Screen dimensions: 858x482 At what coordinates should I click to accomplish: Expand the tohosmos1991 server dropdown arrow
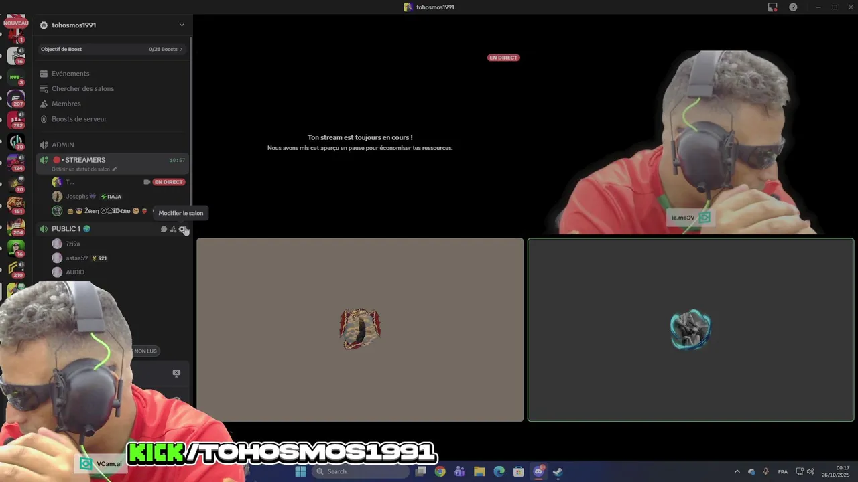click(182, 25)
